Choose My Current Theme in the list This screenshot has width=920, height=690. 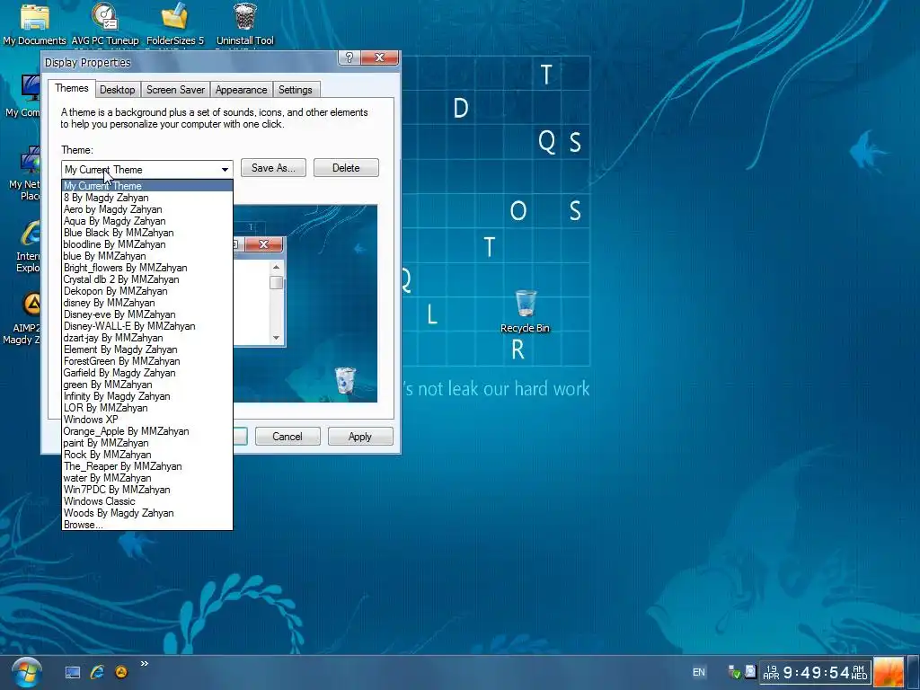coord(147,186)
